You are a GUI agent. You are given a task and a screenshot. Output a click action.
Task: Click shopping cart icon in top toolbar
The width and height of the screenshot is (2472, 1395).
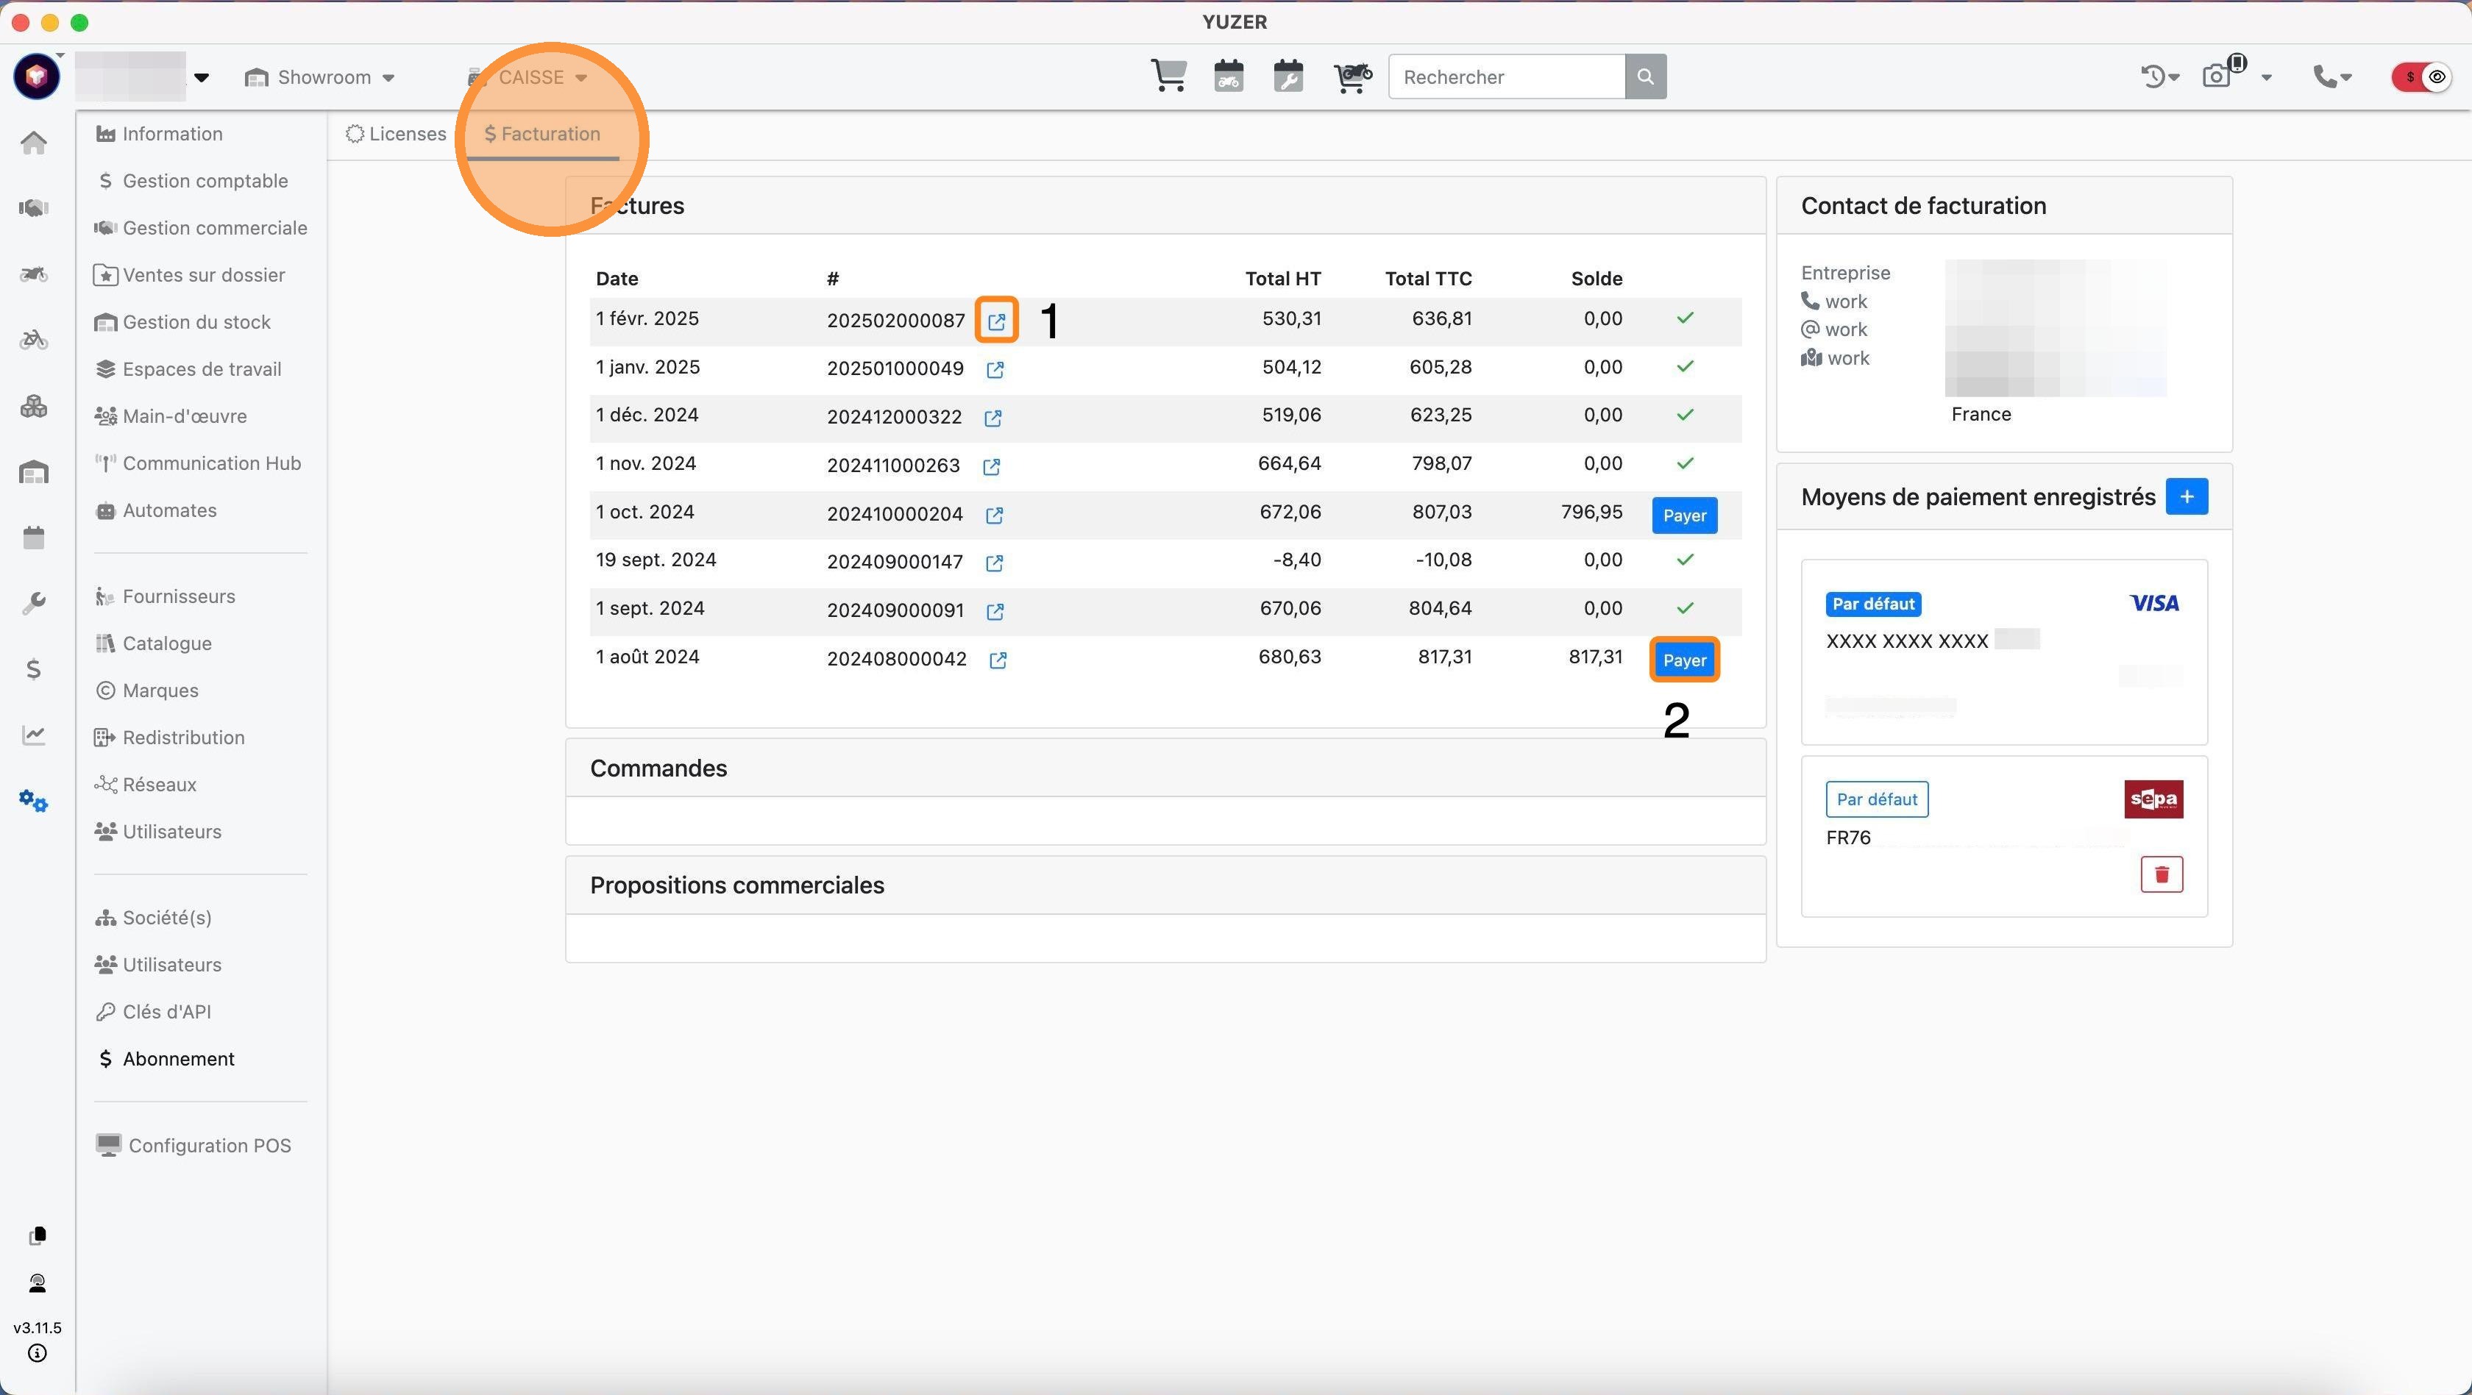click(1168, 76)
